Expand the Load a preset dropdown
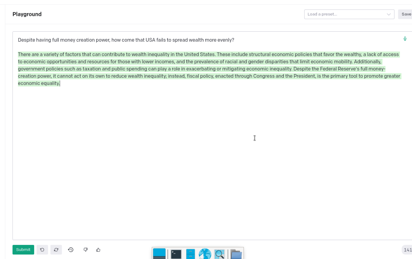The height and width of the screenshot is (259, 412). pos(349,14)
